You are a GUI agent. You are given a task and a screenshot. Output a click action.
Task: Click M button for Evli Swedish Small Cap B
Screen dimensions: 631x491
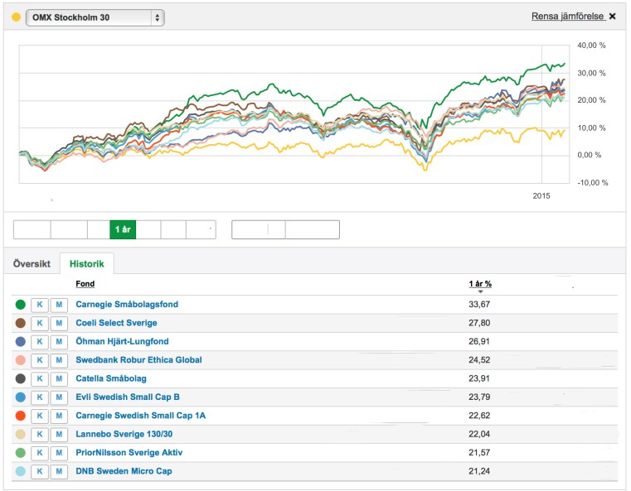58,397
